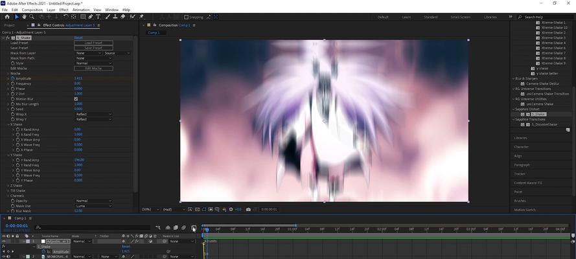Image resolution: width=576 pixels, height=259 pixels.
Task: Click the Motion Blur enable icon in the timeline header
Action: [x=183, y=228]
